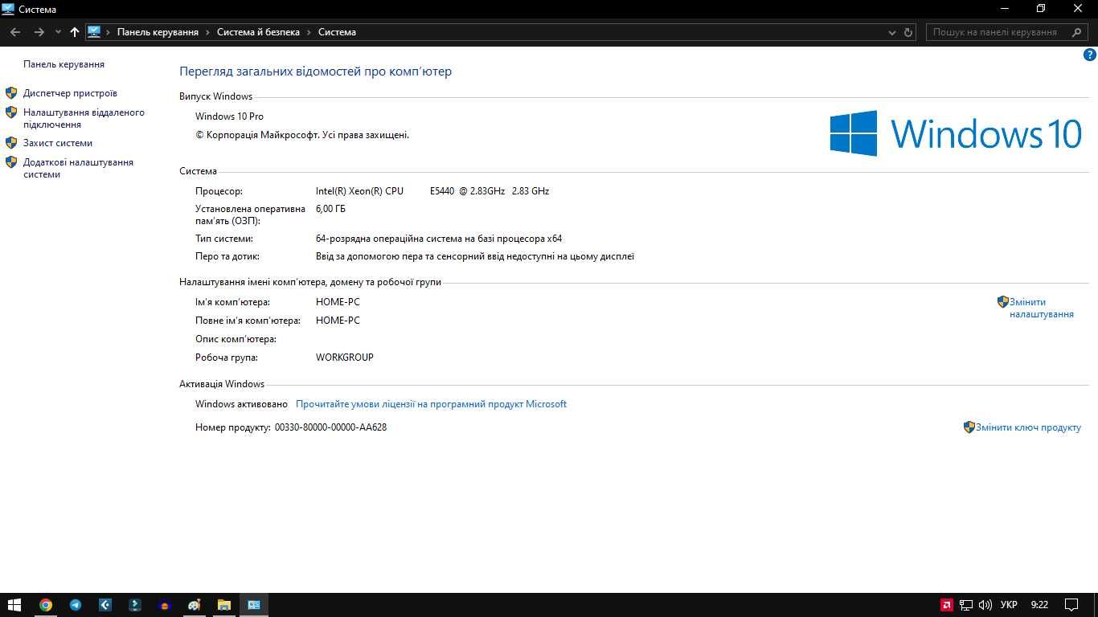Expand chevron after Панель керування breadcrumb
The height and width of the screenshot is (617, 1098).
point(207,32)
